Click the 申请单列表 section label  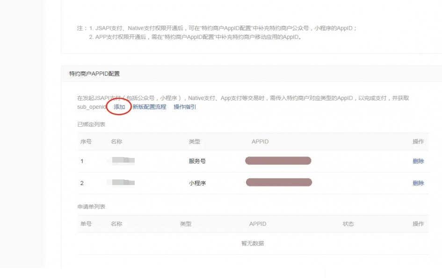91,206
